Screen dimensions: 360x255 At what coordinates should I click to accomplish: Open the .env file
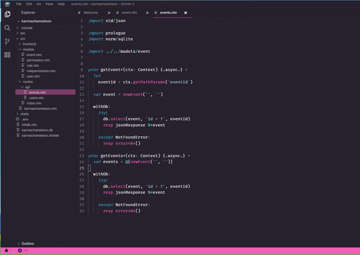click(x=25, y=119)
